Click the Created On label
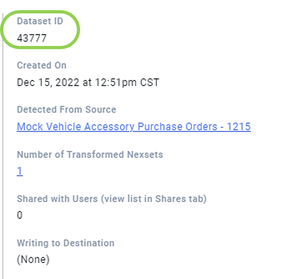The width and height of the screenshot is (297, 279). [42, 65]
